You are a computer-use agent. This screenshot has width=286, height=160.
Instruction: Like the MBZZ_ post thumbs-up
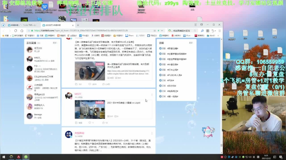coord(103,123)
